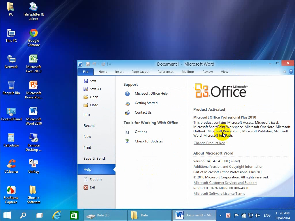Screen dimensions: 295x221
Task: Click the ENG language indicator in taskbar
Action: (267, 215)
